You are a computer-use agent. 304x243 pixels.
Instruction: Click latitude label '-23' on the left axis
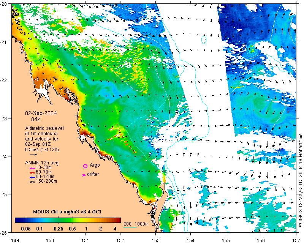(x=3, y=118)
